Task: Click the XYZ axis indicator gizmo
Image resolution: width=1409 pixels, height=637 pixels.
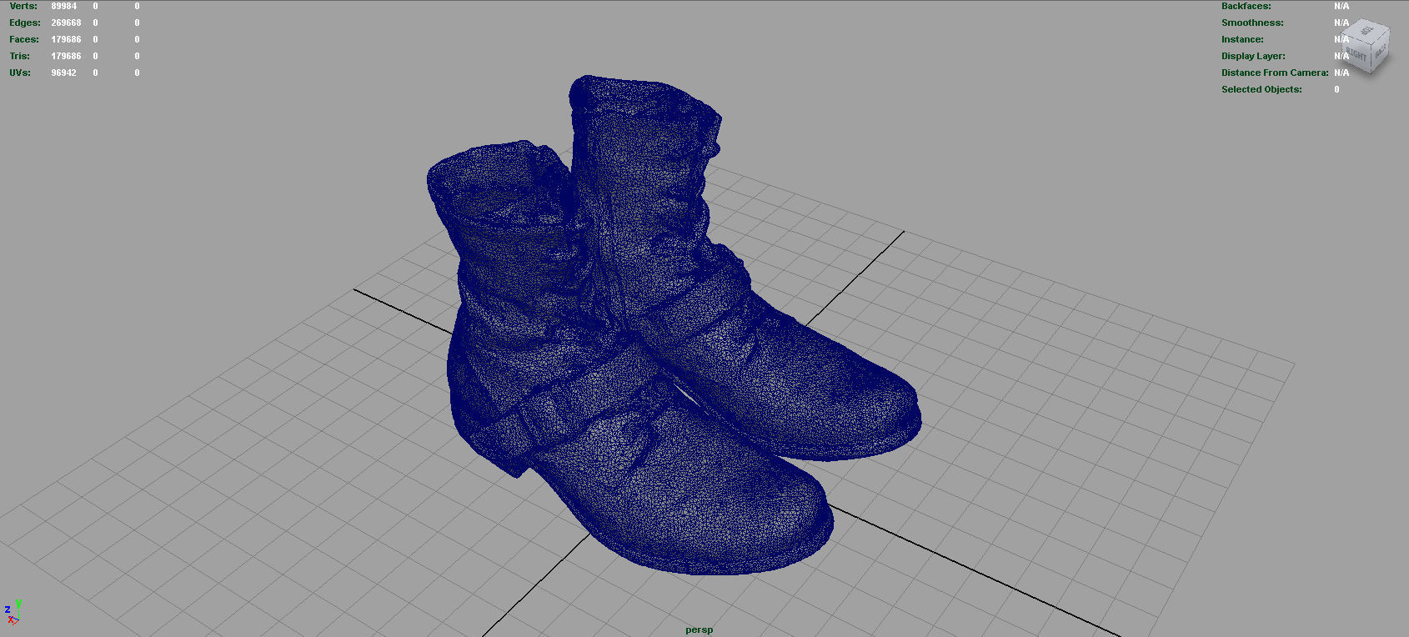Action: tap(12, 612)
